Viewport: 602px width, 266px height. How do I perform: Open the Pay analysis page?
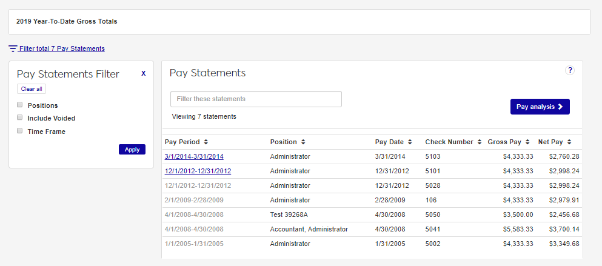[540, 107]
